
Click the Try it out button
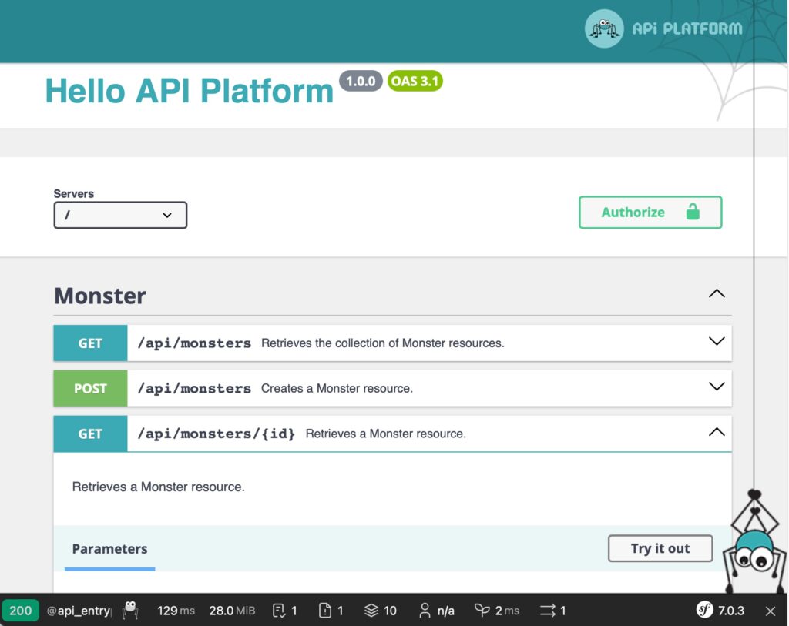click(x=660, y=548)
